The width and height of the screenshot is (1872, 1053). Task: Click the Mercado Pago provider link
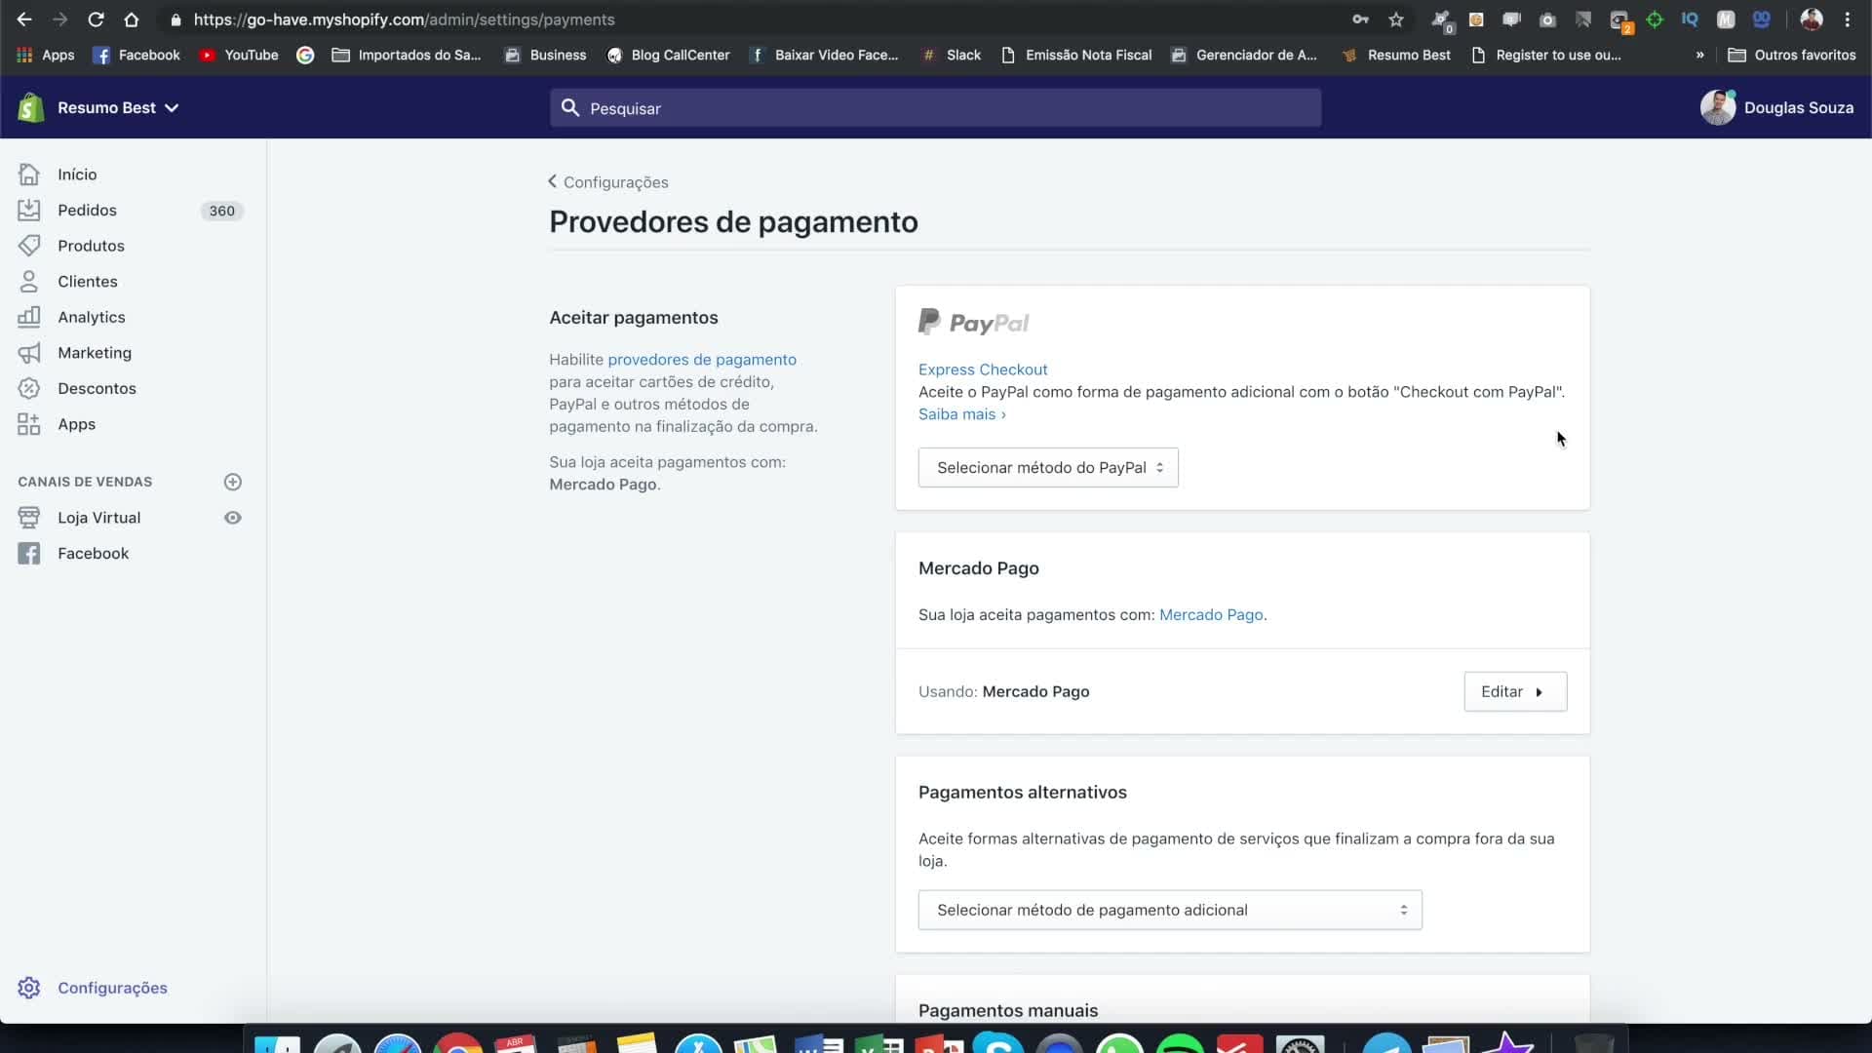[1210, 615]
